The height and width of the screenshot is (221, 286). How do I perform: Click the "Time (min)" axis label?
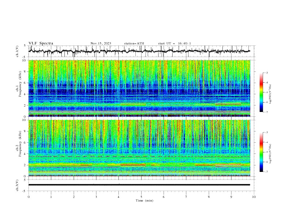pyautogui.click(x=144, y=200)
